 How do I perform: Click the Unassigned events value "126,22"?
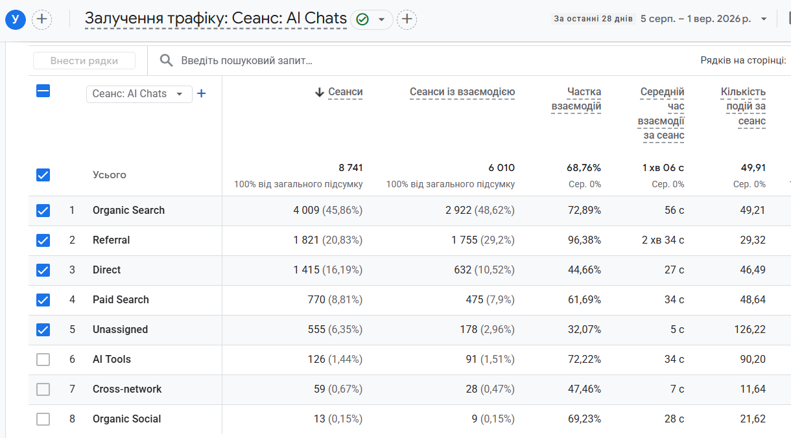pyautogui.click(x=750, y=330)
